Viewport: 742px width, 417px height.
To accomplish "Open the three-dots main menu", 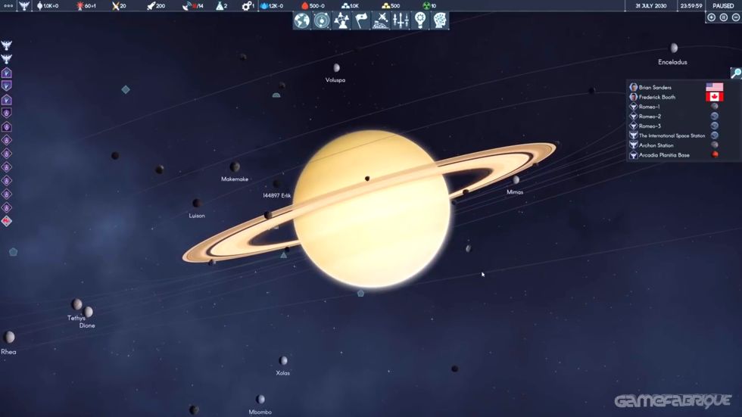I will click(8, 5).
